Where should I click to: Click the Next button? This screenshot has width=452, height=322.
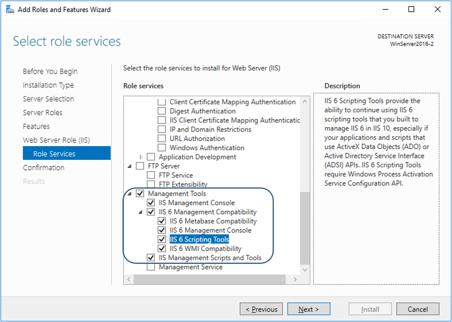(x=309, y=309)
